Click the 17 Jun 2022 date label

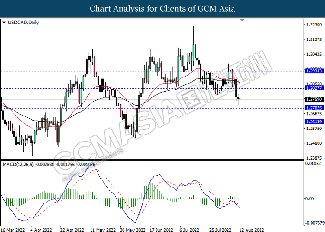[161, 230]
